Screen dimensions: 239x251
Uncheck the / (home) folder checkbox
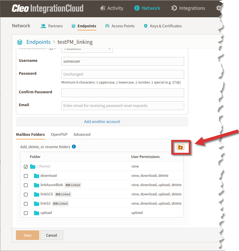26,167
